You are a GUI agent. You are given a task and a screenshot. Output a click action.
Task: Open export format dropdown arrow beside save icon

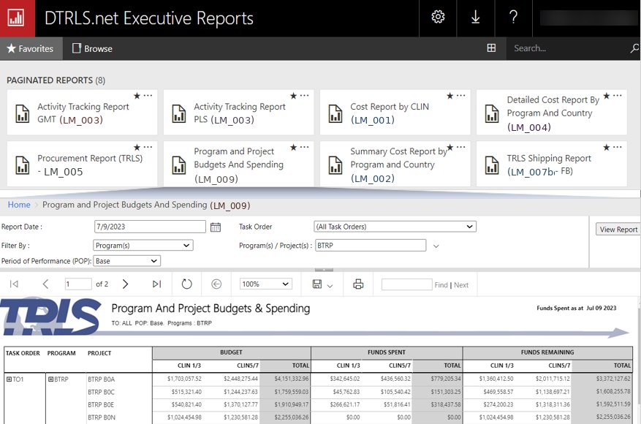(330, 286)
